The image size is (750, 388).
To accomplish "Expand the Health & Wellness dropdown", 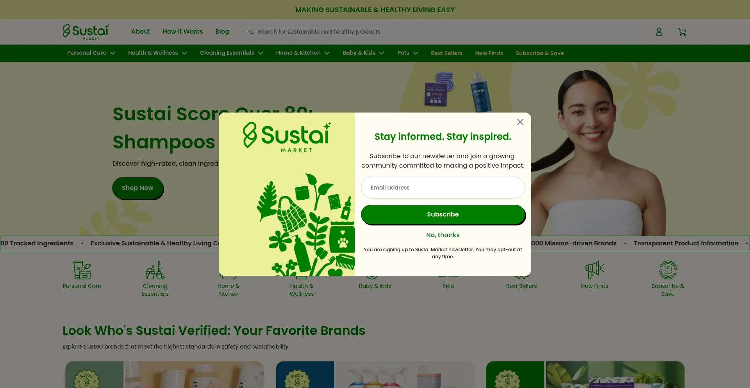I will pos(157,53).
